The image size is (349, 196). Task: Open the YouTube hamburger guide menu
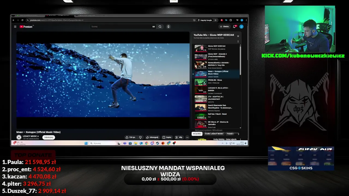15,27
